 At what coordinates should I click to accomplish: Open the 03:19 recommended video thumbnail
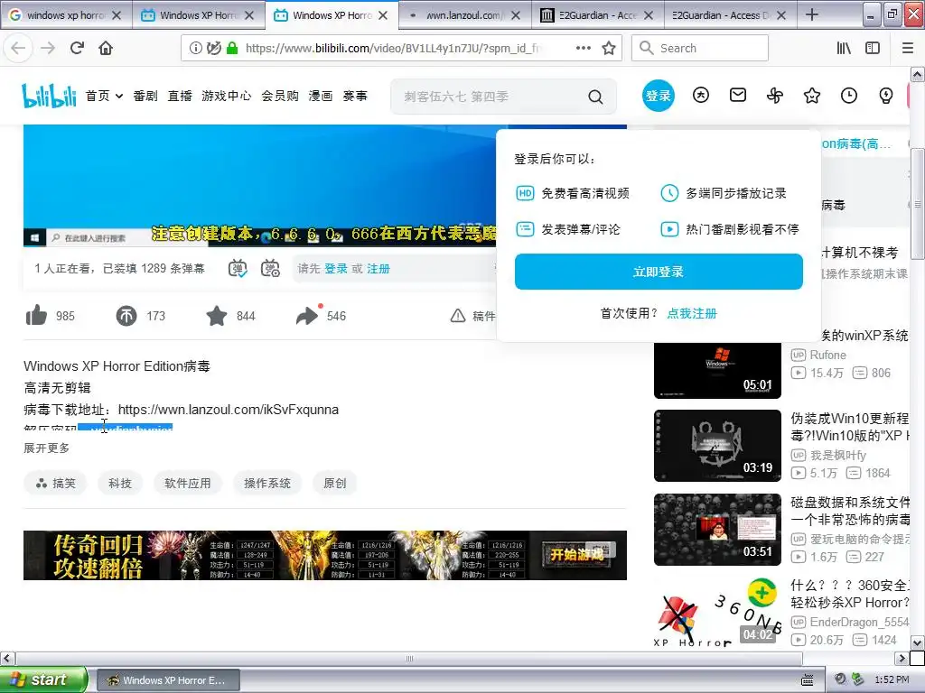[x=717, y=446]
